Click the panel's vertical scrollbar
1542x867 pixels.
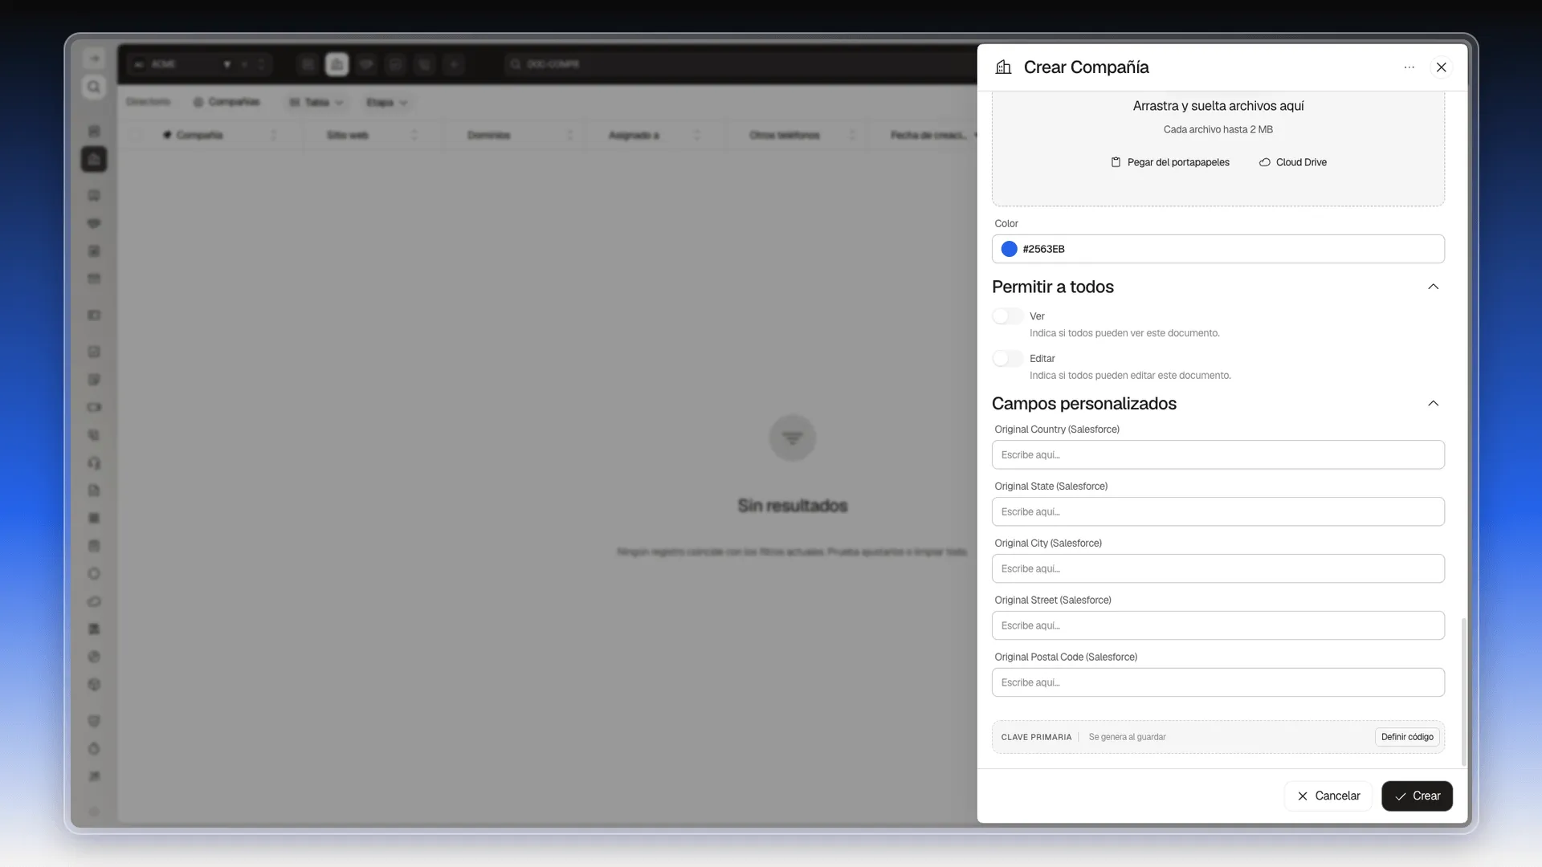coord(1463,690)
